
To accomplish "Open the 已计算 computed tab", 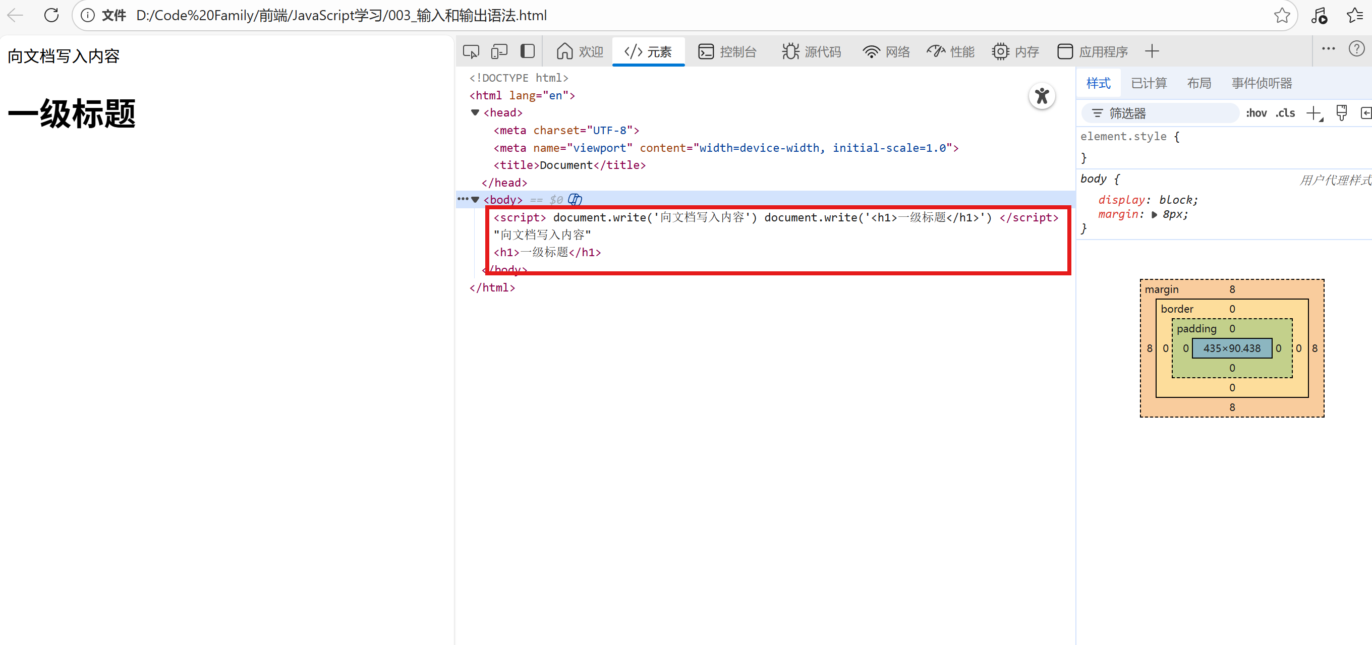I will [1149, 83].
